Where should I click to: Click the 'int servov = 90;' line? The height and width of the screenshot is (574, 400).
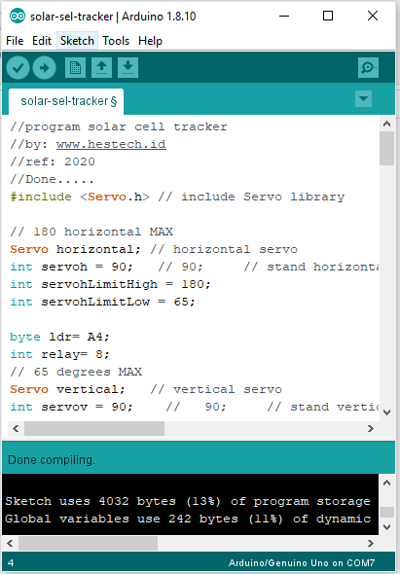point(194,407)
